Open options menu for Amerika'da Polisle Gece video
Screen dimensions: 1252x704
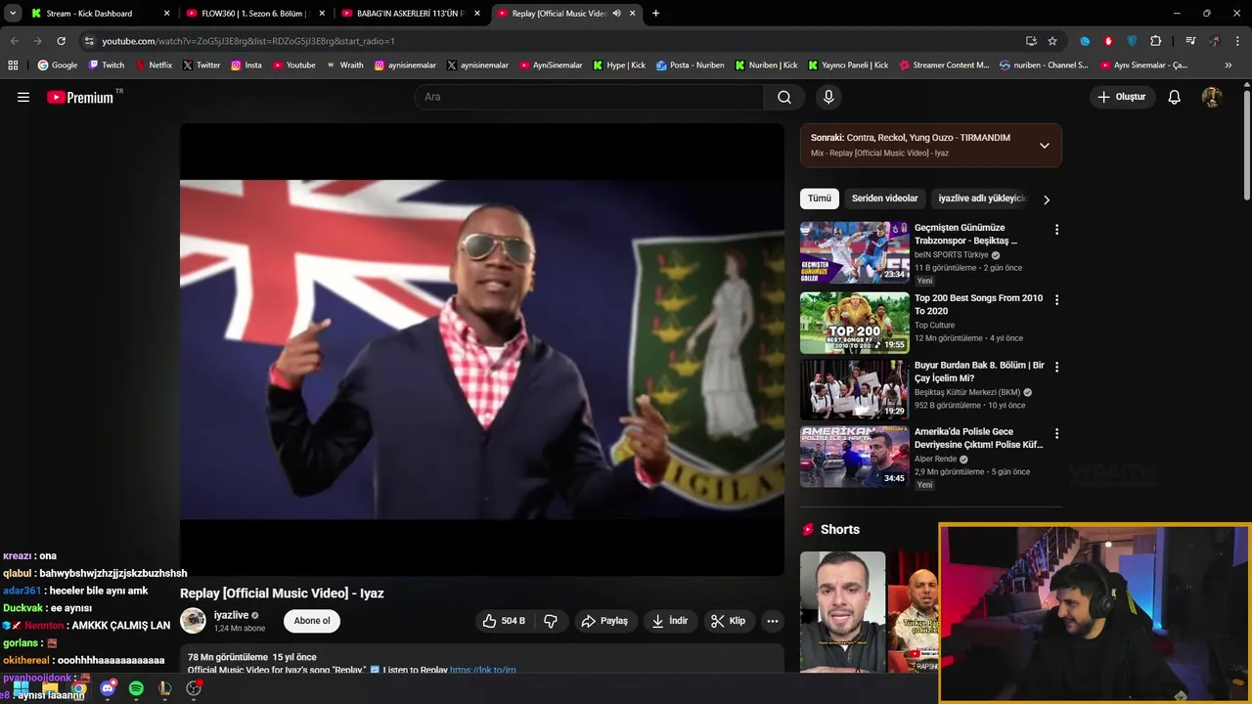pyautogui.click(x=1056, y=433)
